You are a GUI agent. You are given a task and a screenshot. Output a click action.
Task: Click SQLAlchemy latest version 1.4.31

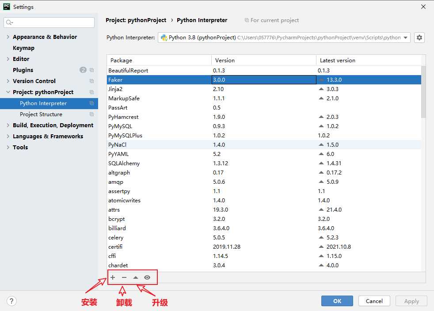point(334,163)
